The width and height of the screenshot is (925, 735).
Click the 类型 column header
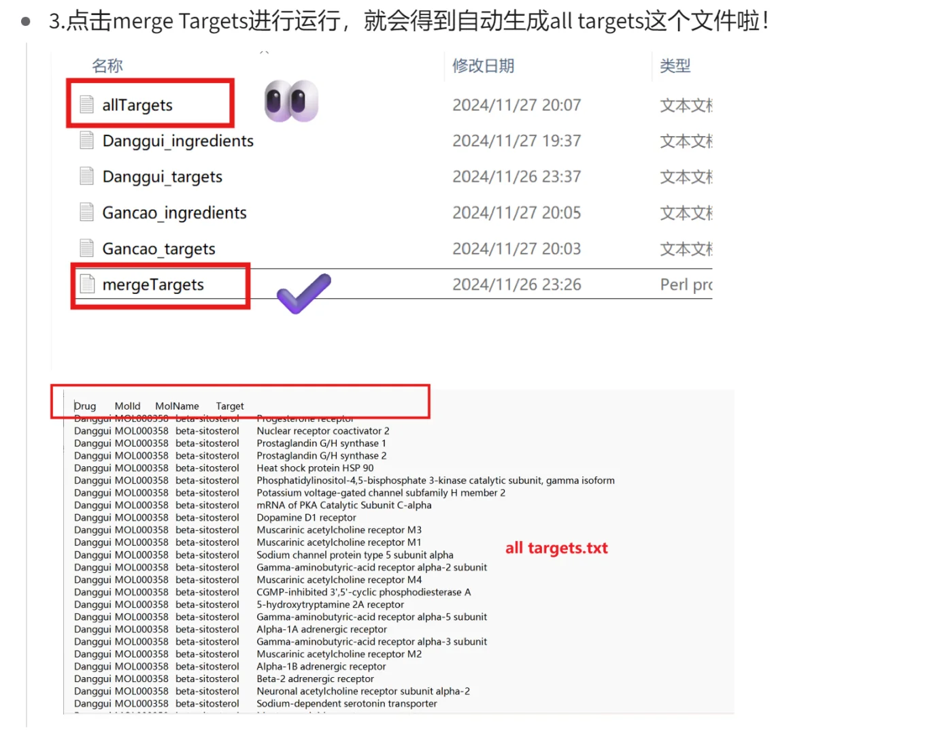(675, 65)
